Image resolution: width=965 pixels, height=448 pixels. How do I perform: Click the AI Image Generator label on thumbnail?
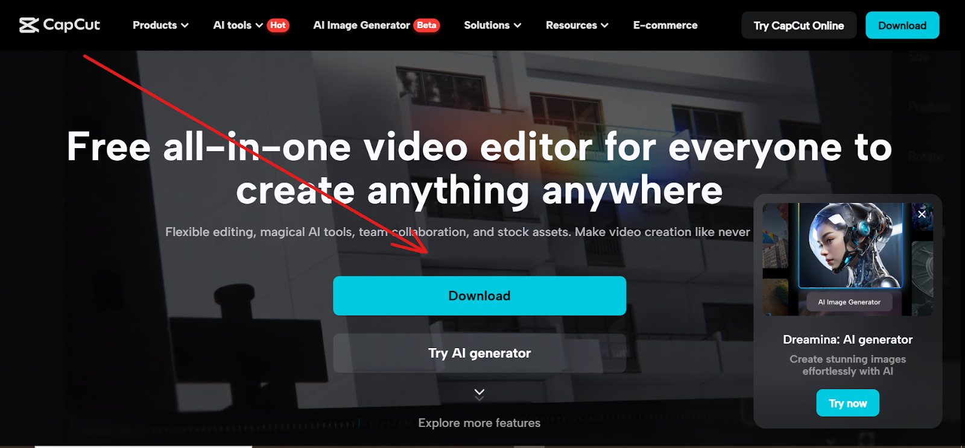tap(849, 302)
